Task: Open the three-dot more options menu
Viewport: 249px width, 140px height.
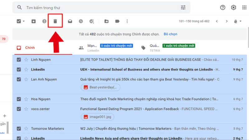Action: click(x=127, y=21)
